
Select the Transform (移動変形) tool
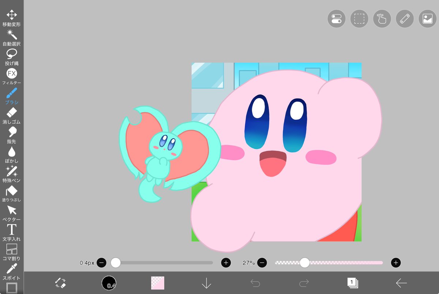[12, 19]
